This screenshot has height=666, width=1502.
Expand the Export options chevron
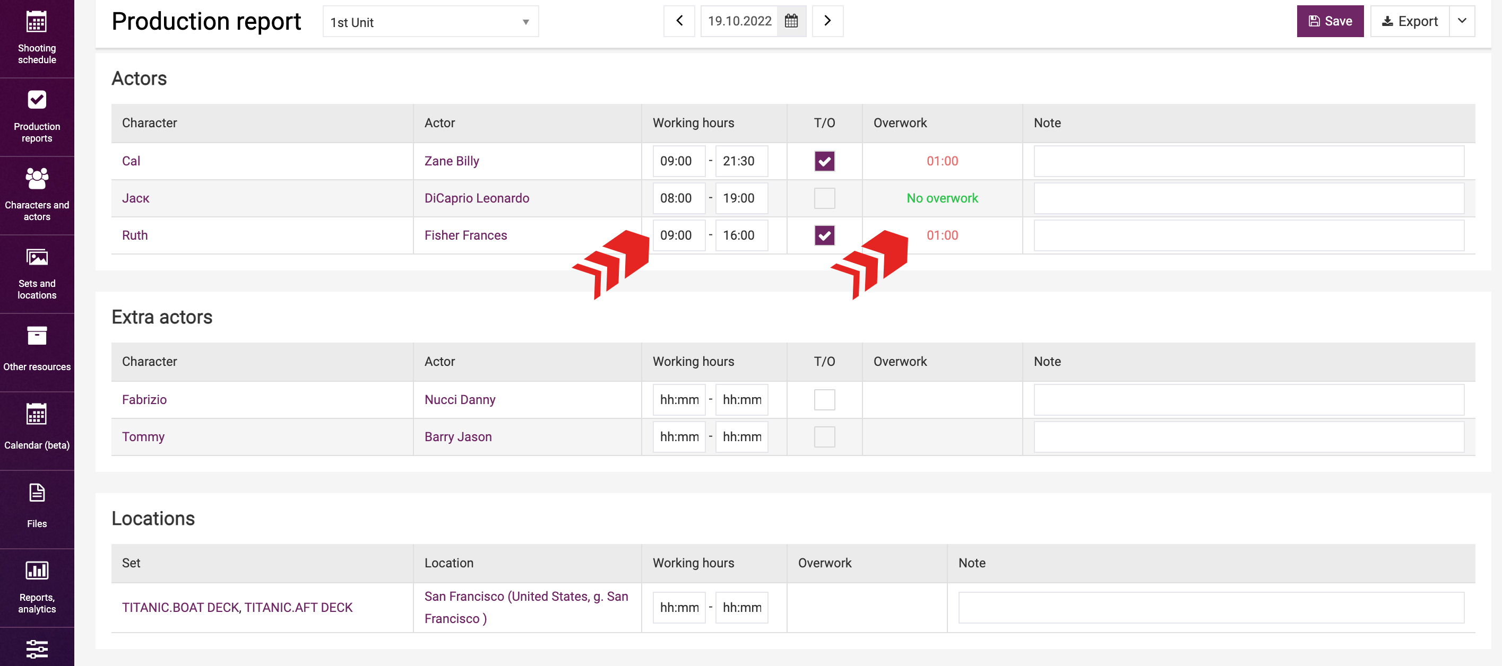[x=1462, y=21]
